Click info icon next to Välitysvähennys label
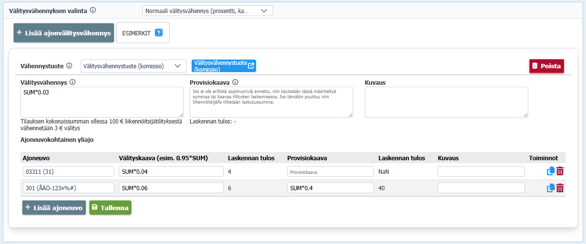 tap(73, 82)
